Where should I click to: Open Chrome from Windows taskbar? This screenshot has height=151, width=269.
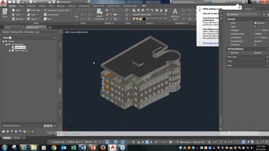[54, 148]
